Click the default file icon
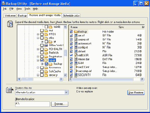 coord(76,51)
